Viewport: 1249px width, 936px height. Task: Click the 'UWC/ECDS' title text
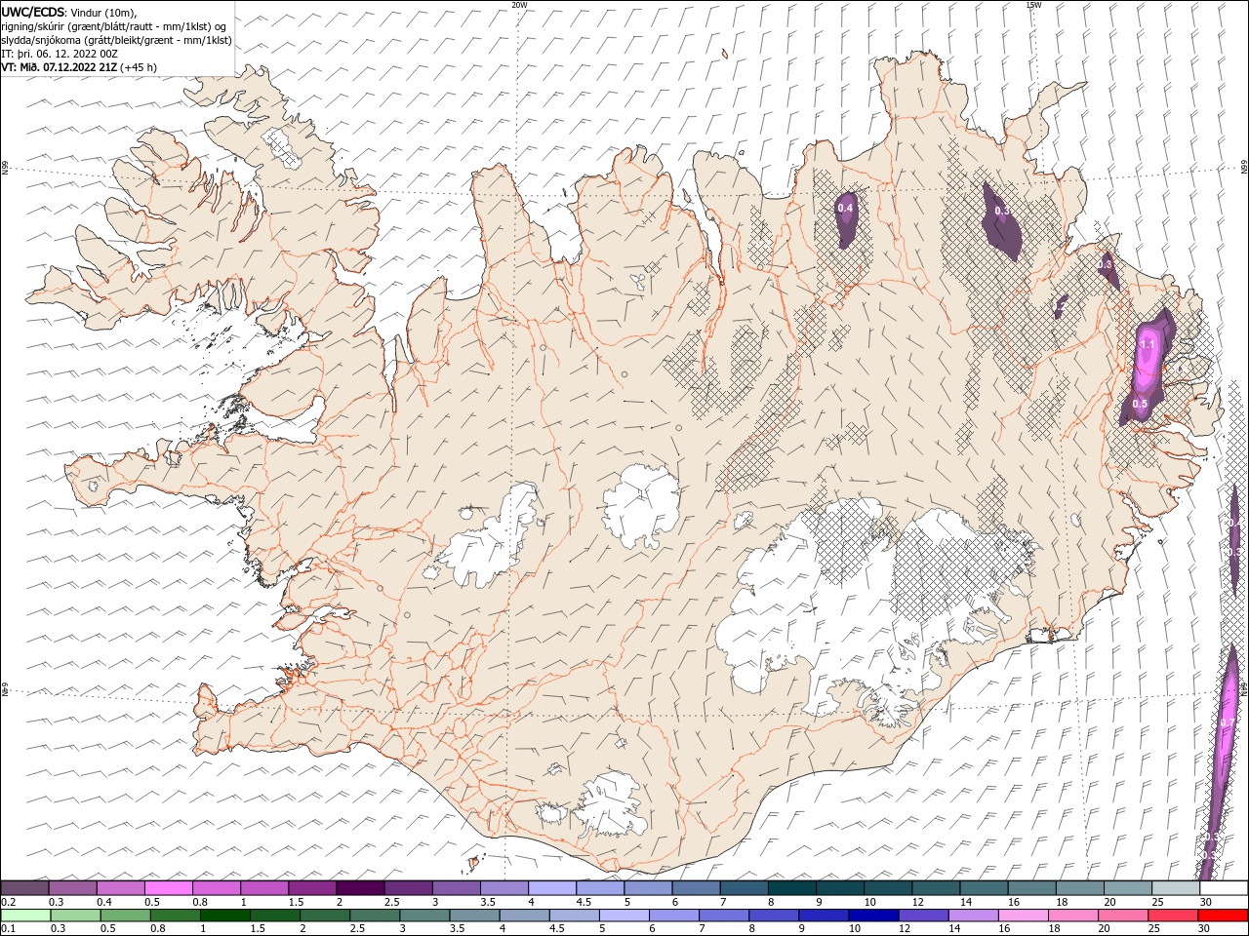[33, 12]
